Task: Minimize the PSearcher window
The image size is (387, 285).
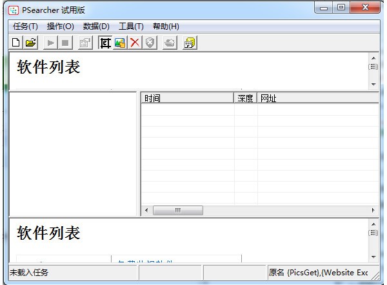Action: (x=324, y=8)
